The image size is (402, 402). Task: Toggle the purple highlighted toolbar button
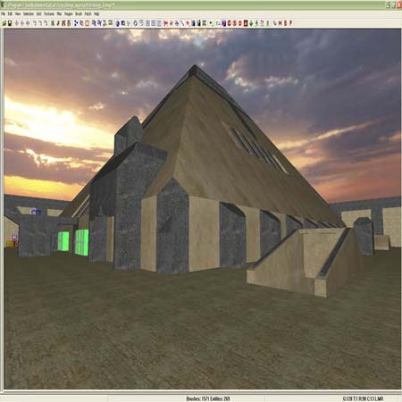click(224, 23)
